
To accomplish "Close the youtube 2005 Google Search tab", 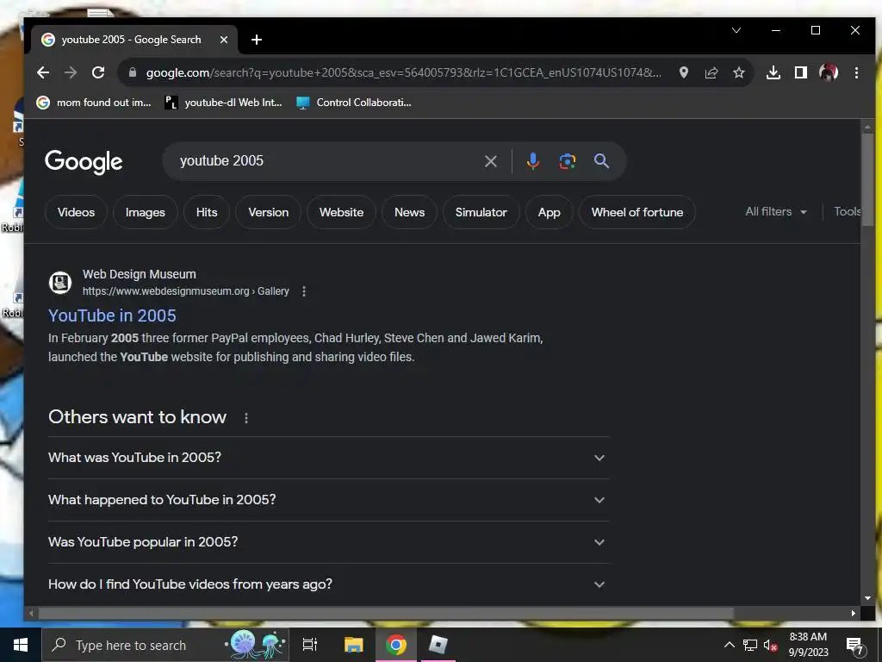I will 223,40.
